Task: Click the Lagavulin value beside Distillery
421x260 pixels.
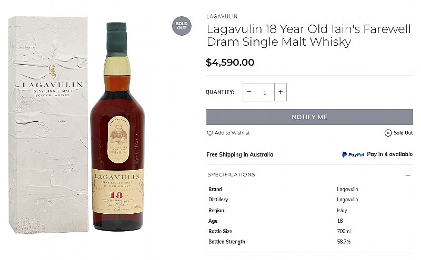Action: (x=347, y=200)
